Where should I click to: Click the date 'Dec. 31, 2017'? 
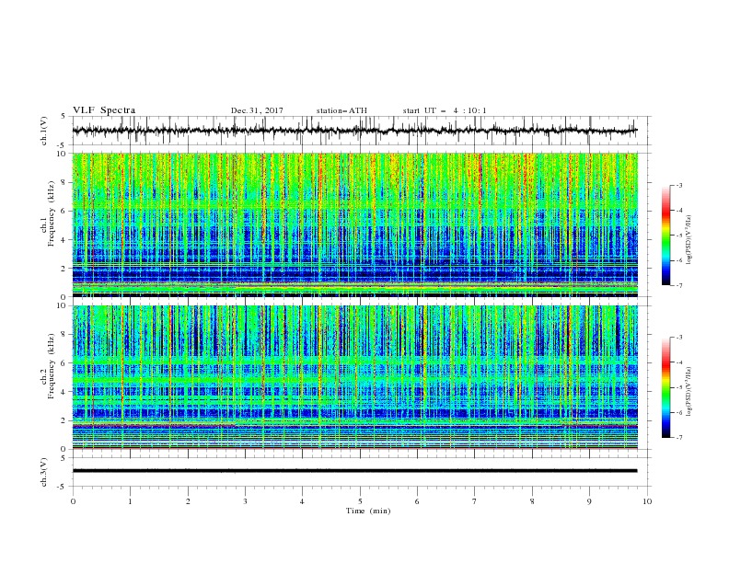click(x=257, y=110)
